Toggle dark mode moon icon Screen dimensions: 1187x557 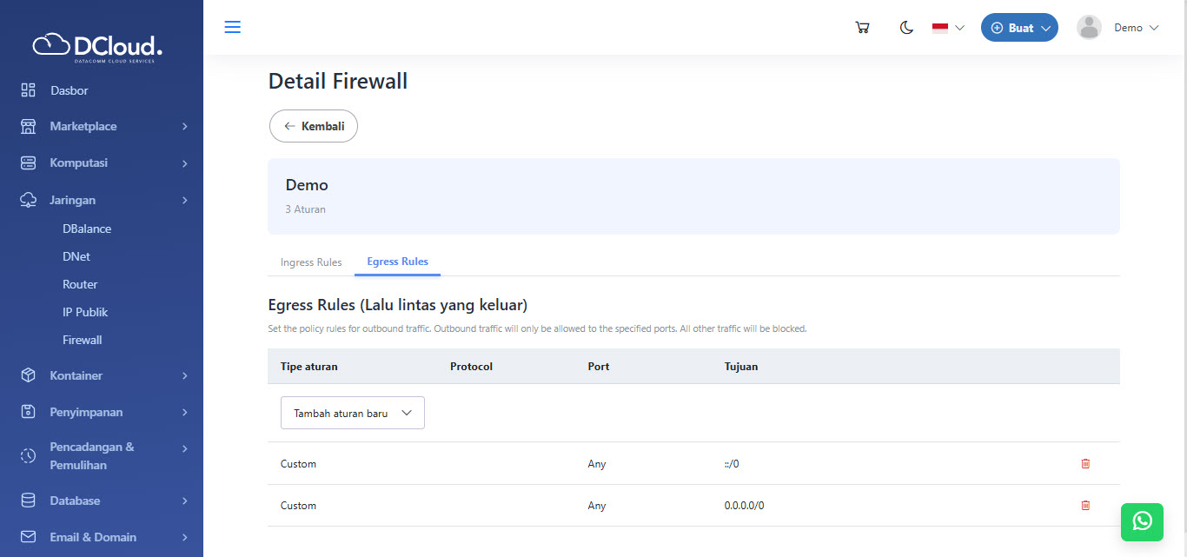coord(906,28)
